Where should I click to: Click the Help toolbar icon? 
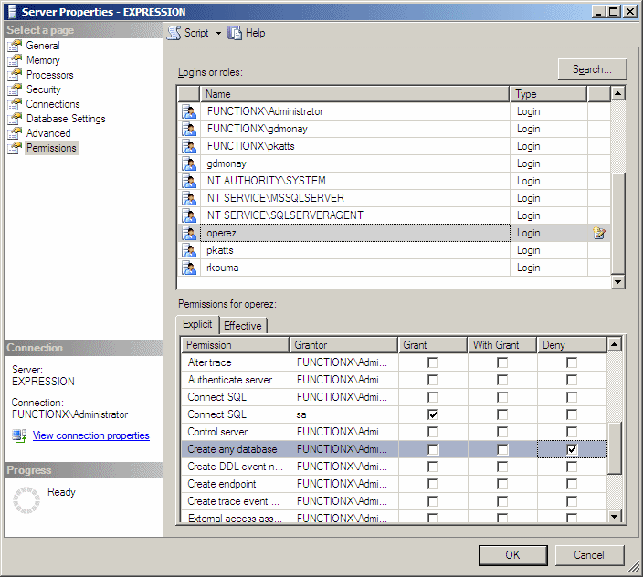235,33
